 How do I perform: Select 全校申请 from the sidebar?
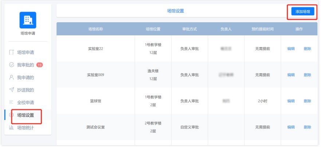point(26,102)
